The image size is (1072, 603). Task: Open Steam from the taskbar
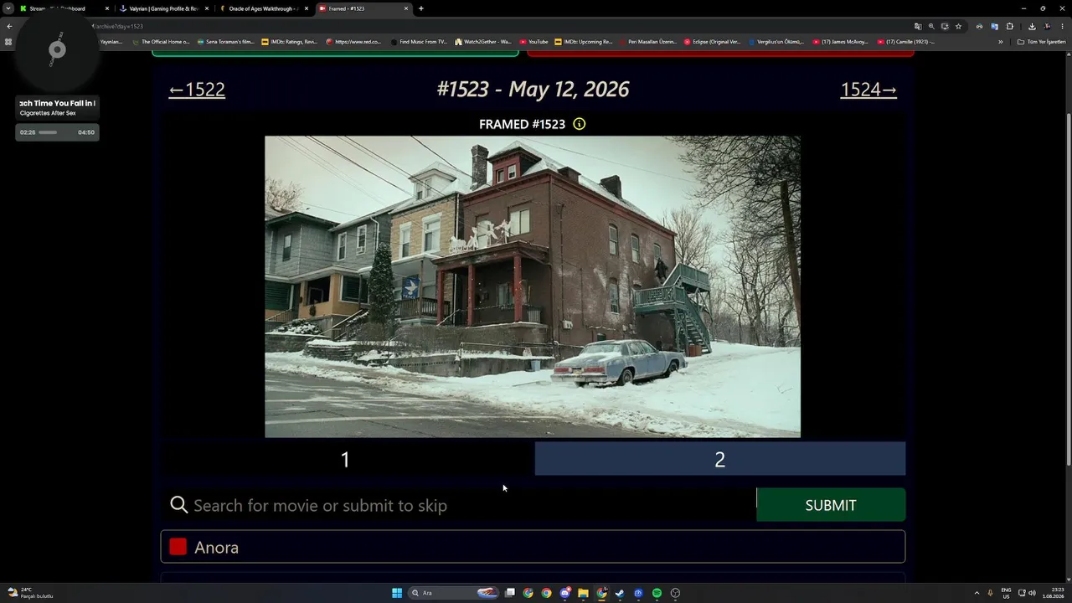pyautogui.click(x=620, y=593)
